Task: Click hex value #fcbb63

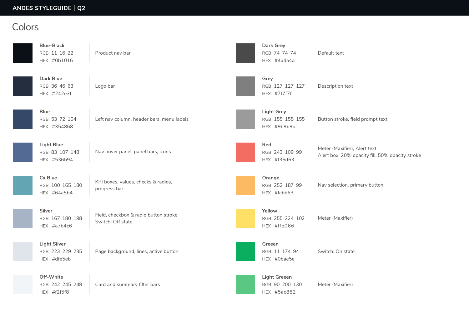Action: coord(284,193)
